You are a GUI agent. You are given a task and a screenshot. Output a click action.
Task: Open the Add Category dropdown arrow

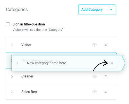(x=111, y=10)
